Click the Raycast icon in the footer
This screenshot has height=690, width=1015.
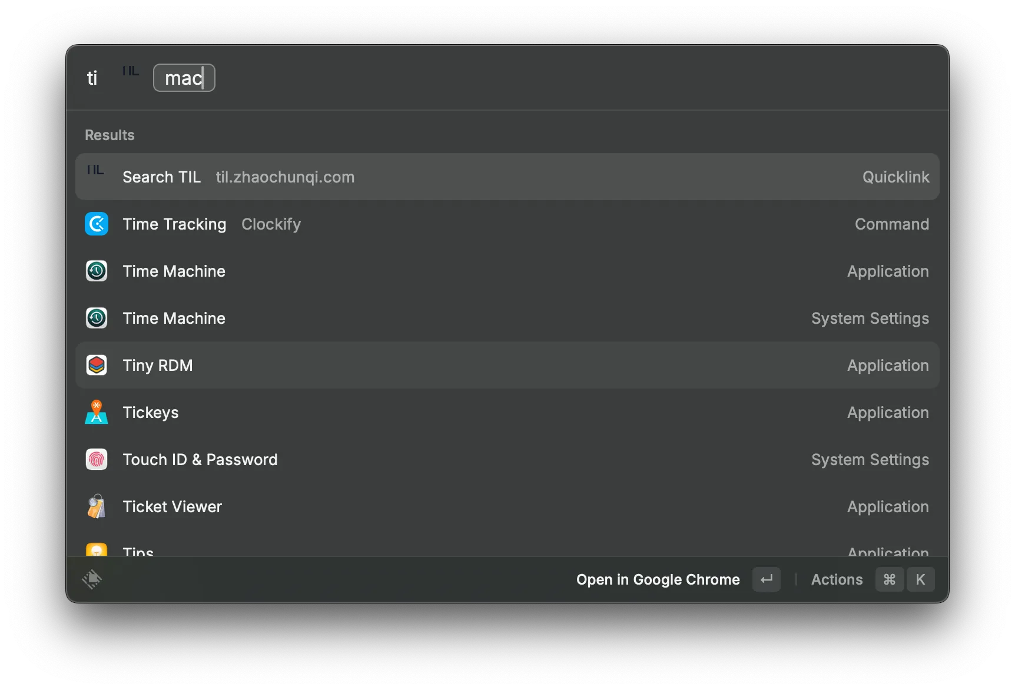tap(92, 579)
